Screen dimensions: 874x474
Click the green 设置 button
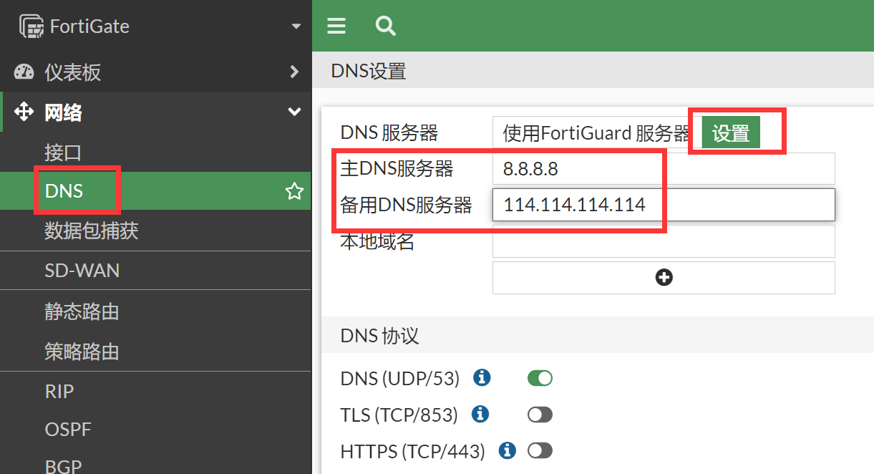730,133
